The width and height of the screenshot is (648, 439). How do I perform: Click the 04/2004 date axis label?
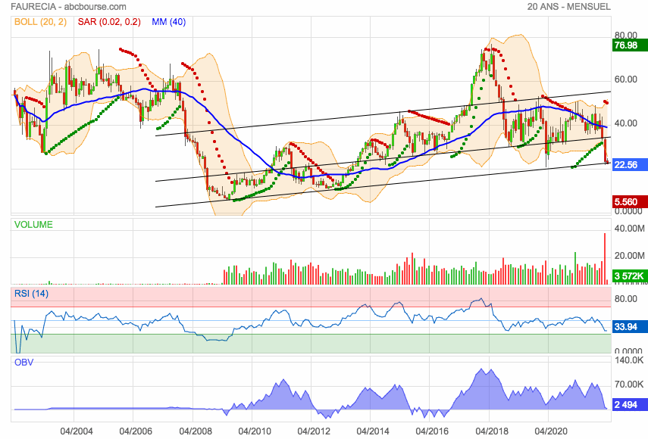click(x=77, y=431)
